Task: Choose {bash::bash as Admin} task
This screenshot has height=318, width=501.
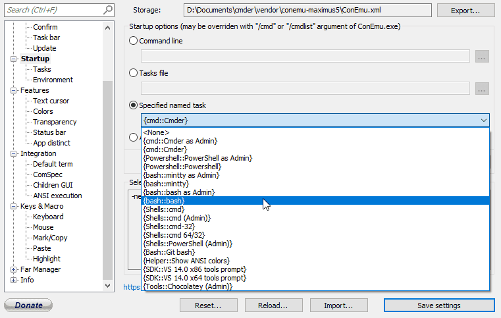Action: pos(315,192)
